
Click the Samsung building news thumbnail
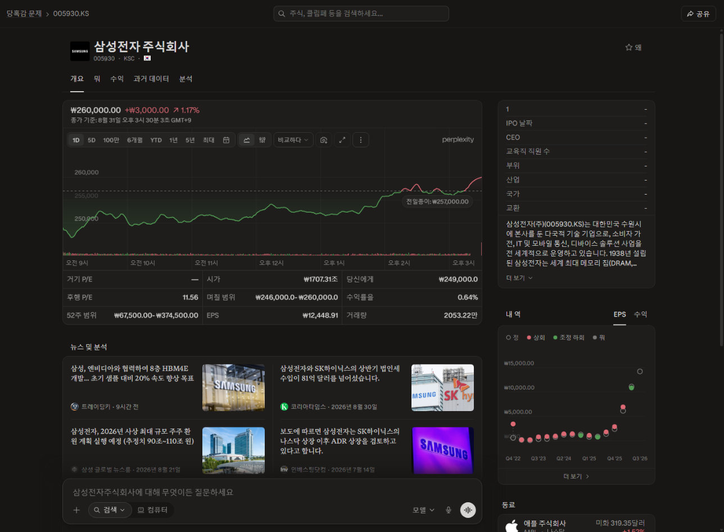pos(233,450)
